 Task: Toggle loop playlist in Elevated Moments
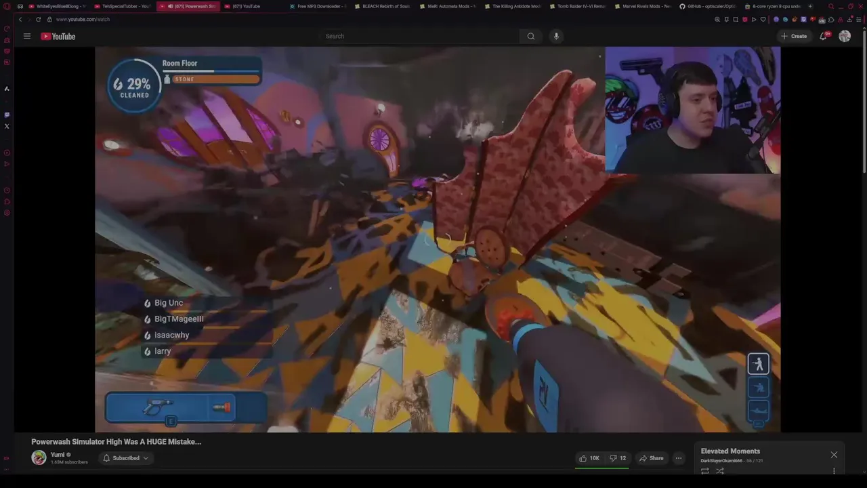(705, 471)
